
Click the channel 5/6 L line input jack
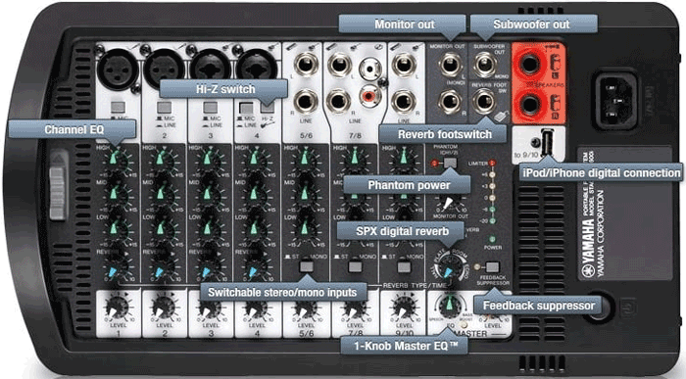(x=306, y=65)
